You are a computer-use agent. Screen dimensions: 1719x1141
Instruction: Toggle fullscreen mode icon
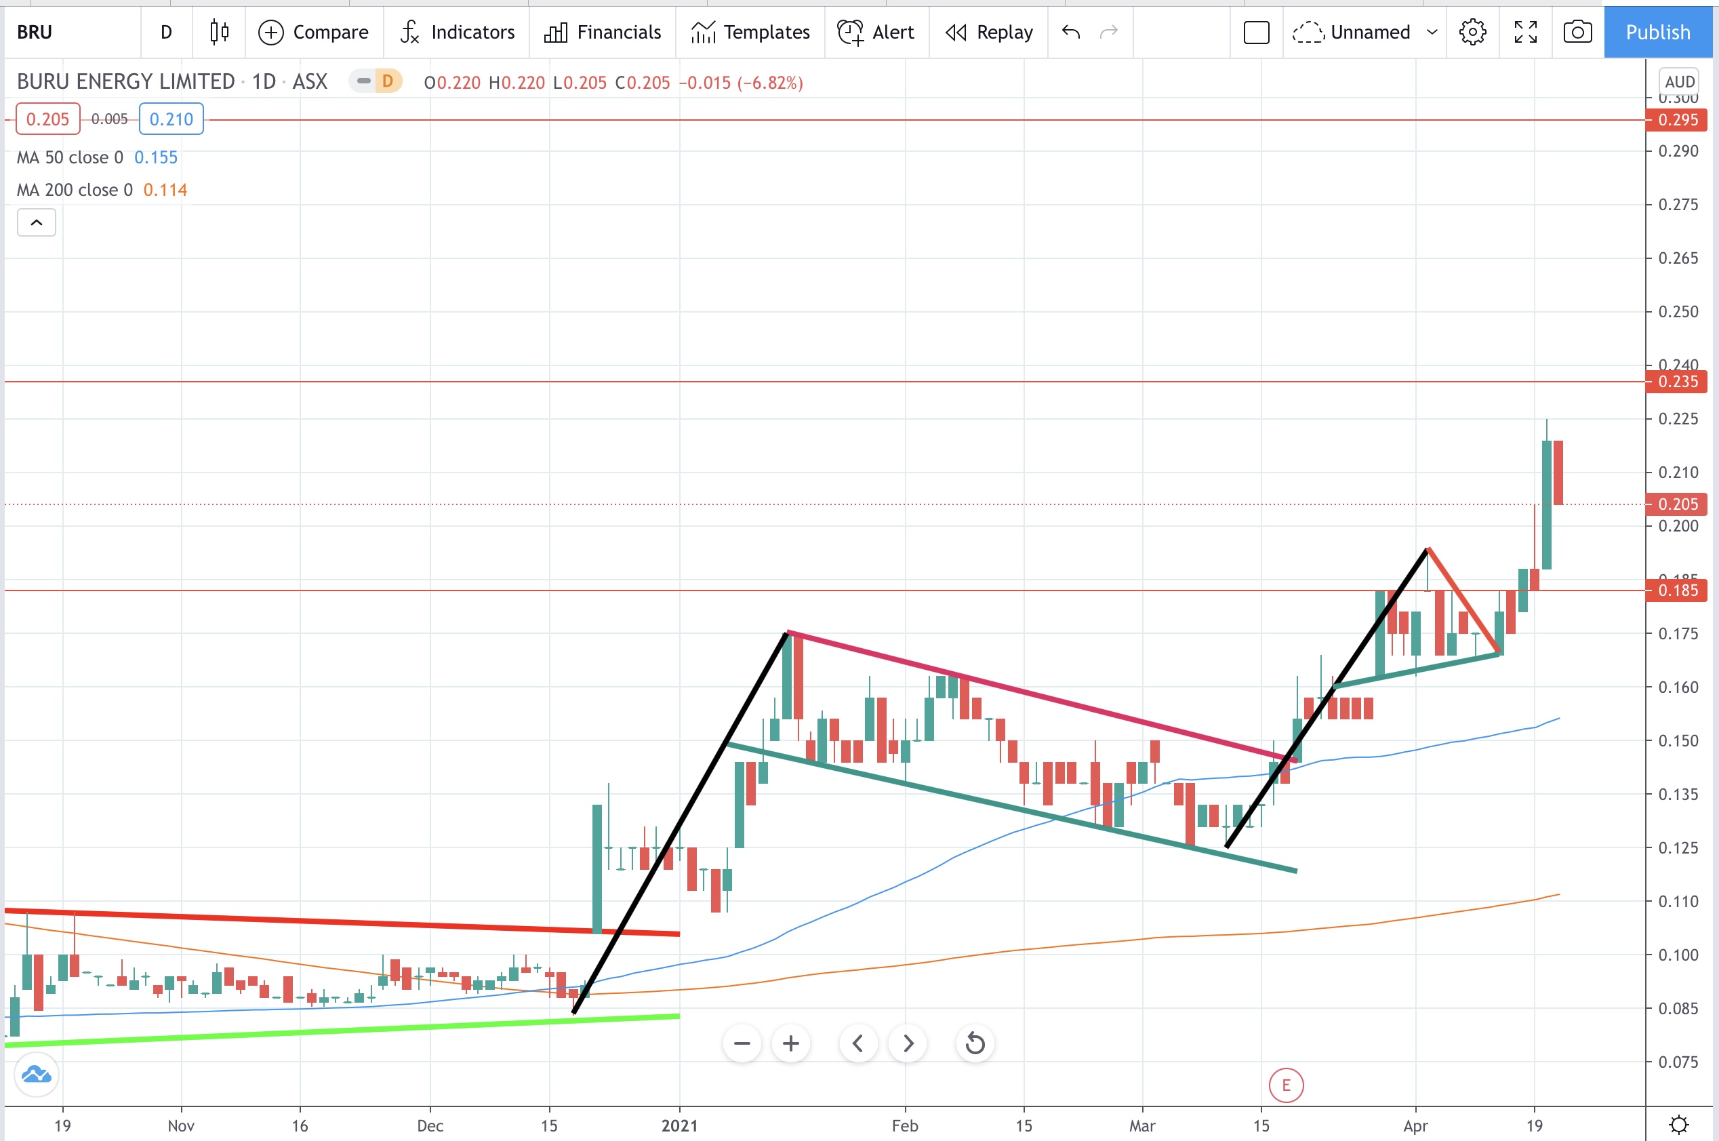tap(1526, 32)
